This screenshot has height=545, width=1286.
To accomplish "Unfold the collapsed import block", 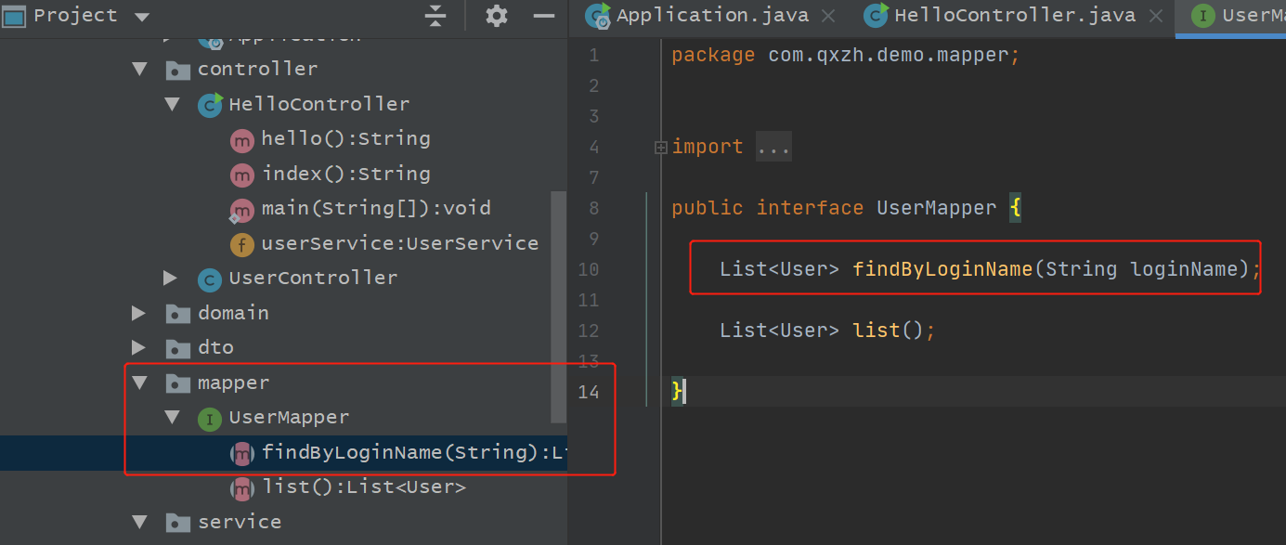I will point(661,147).
